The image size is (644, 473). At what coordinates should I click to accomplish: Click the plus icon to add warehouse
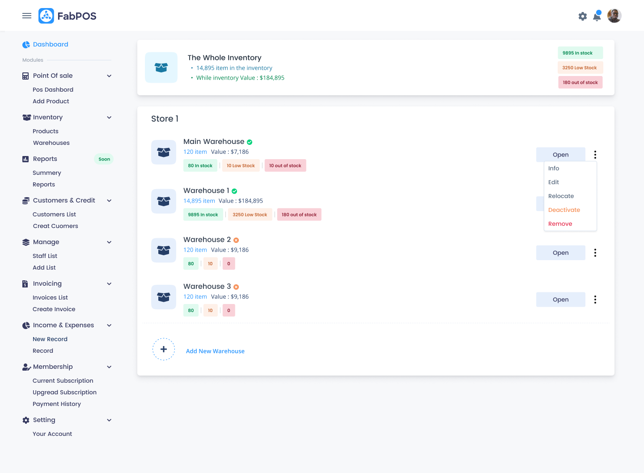[x=164, y=349]
